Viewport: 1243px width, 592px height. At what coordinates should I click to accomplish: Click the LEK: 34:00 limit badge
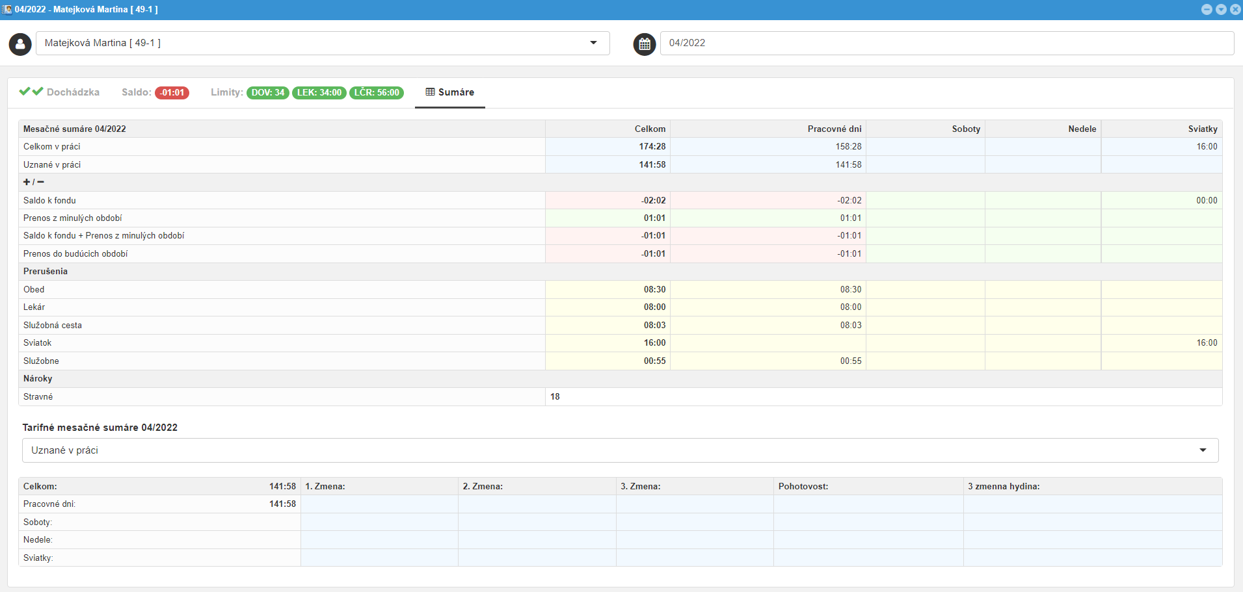point(319,93)
